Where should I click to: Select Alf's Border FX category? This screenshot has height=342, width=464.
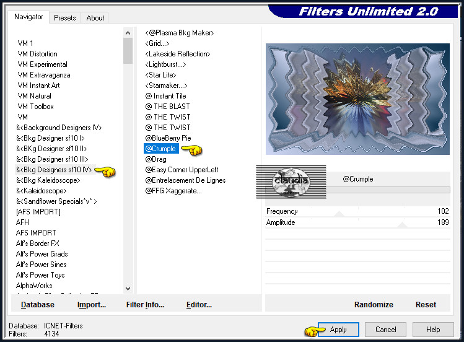(38, 243)
